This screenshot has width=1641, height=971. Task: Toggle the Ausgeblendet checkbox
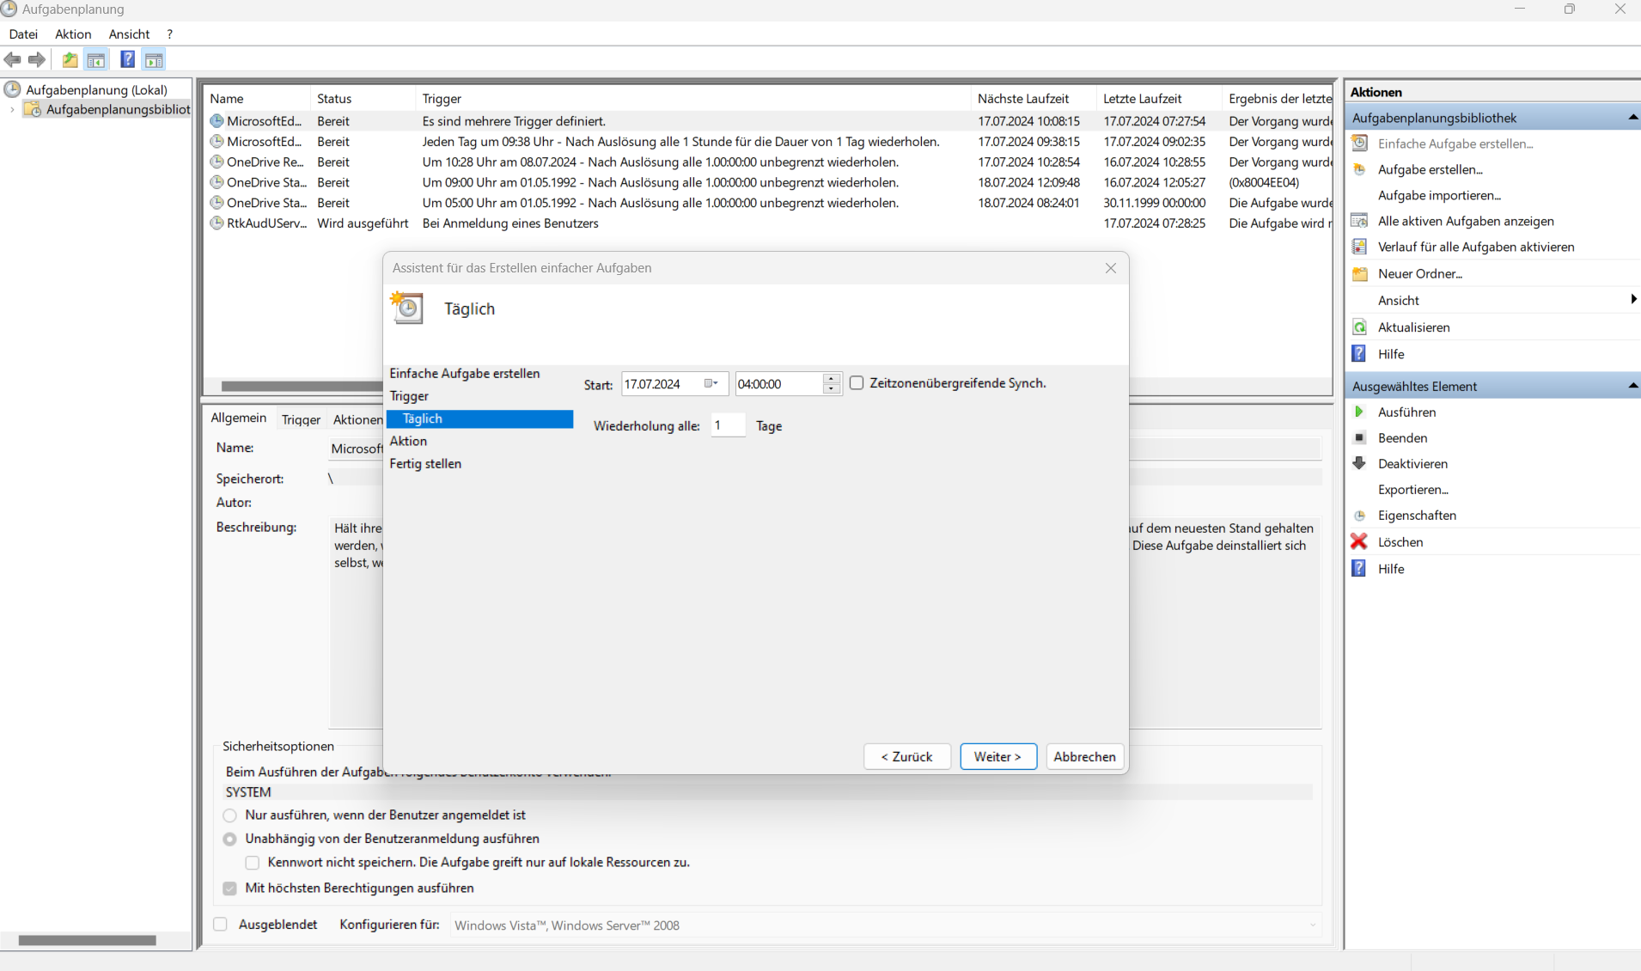tap(221, 925)
